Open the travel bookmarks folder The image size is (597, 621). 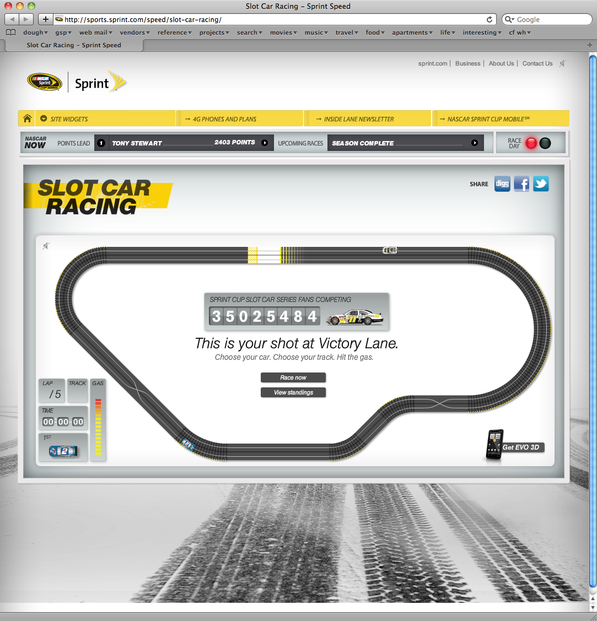pos(347,33)
